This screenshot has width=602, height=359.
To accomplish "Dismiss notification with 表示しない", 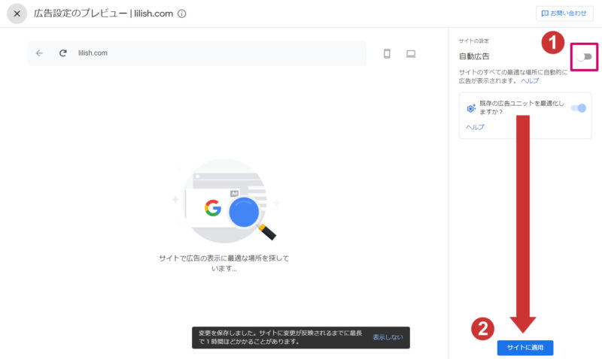I will pyautogui.click(x=388, y=337).
